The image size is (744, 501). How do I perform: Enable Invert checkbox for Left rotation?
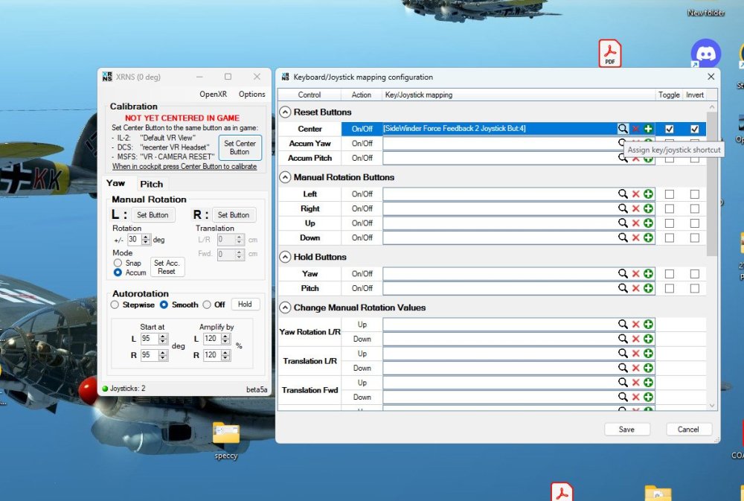[694, 194]
